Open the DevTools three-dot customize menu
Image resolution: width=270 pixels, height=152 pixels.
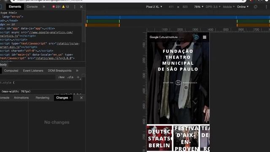(75, 7)
